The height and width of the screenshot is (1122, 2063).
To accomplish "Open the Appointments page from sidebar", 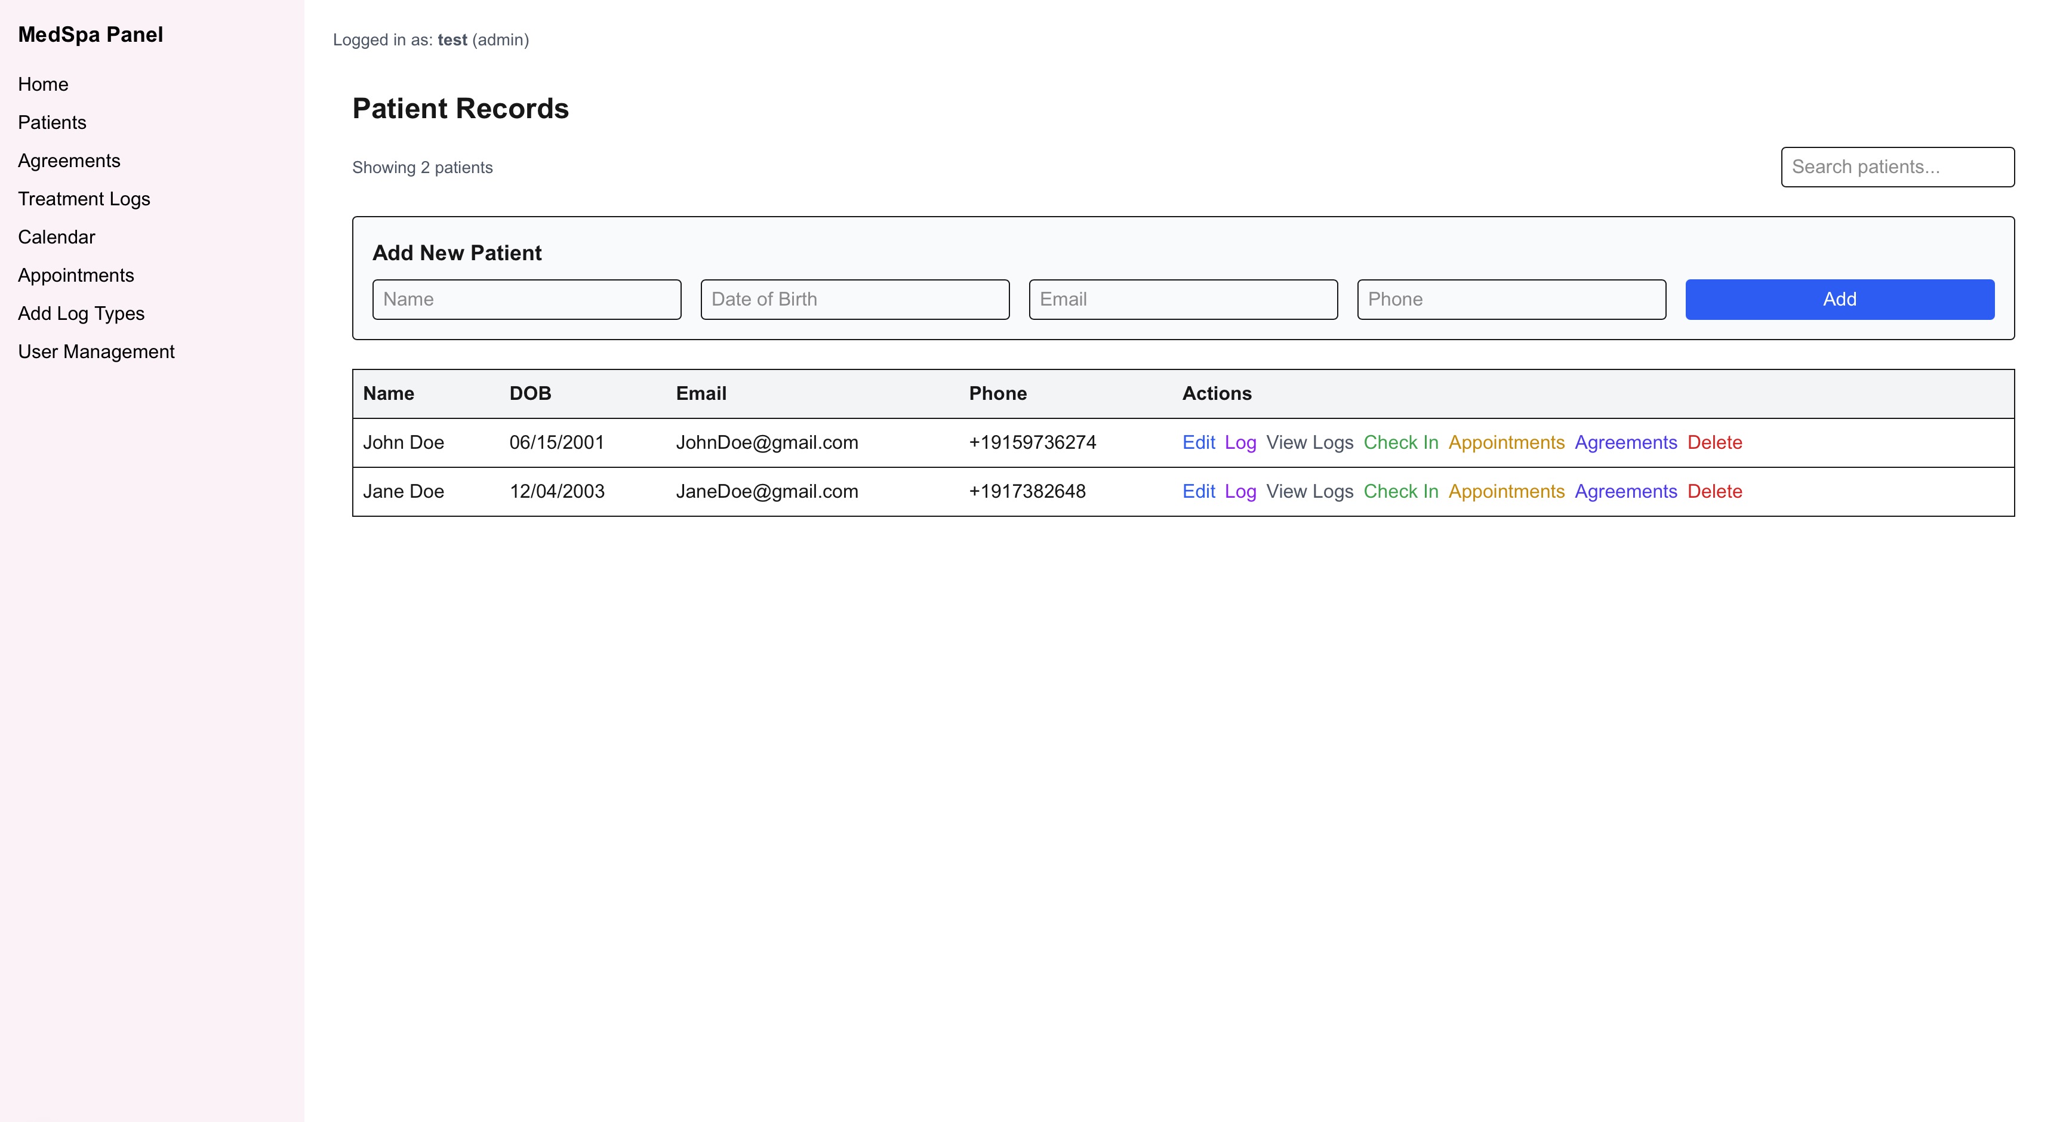I will 76,275.
